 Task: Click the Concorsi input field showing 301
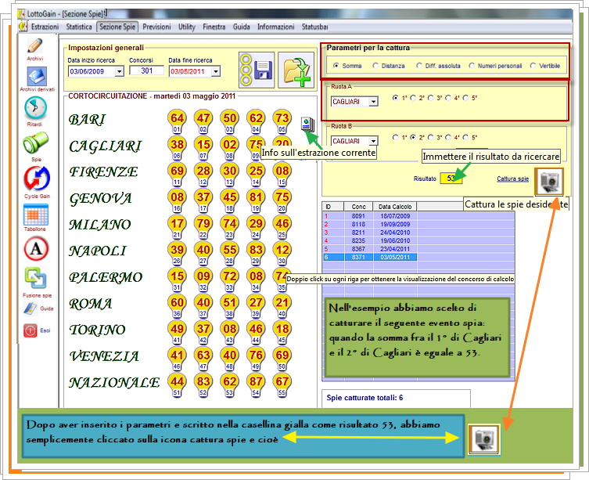point(146,70)
